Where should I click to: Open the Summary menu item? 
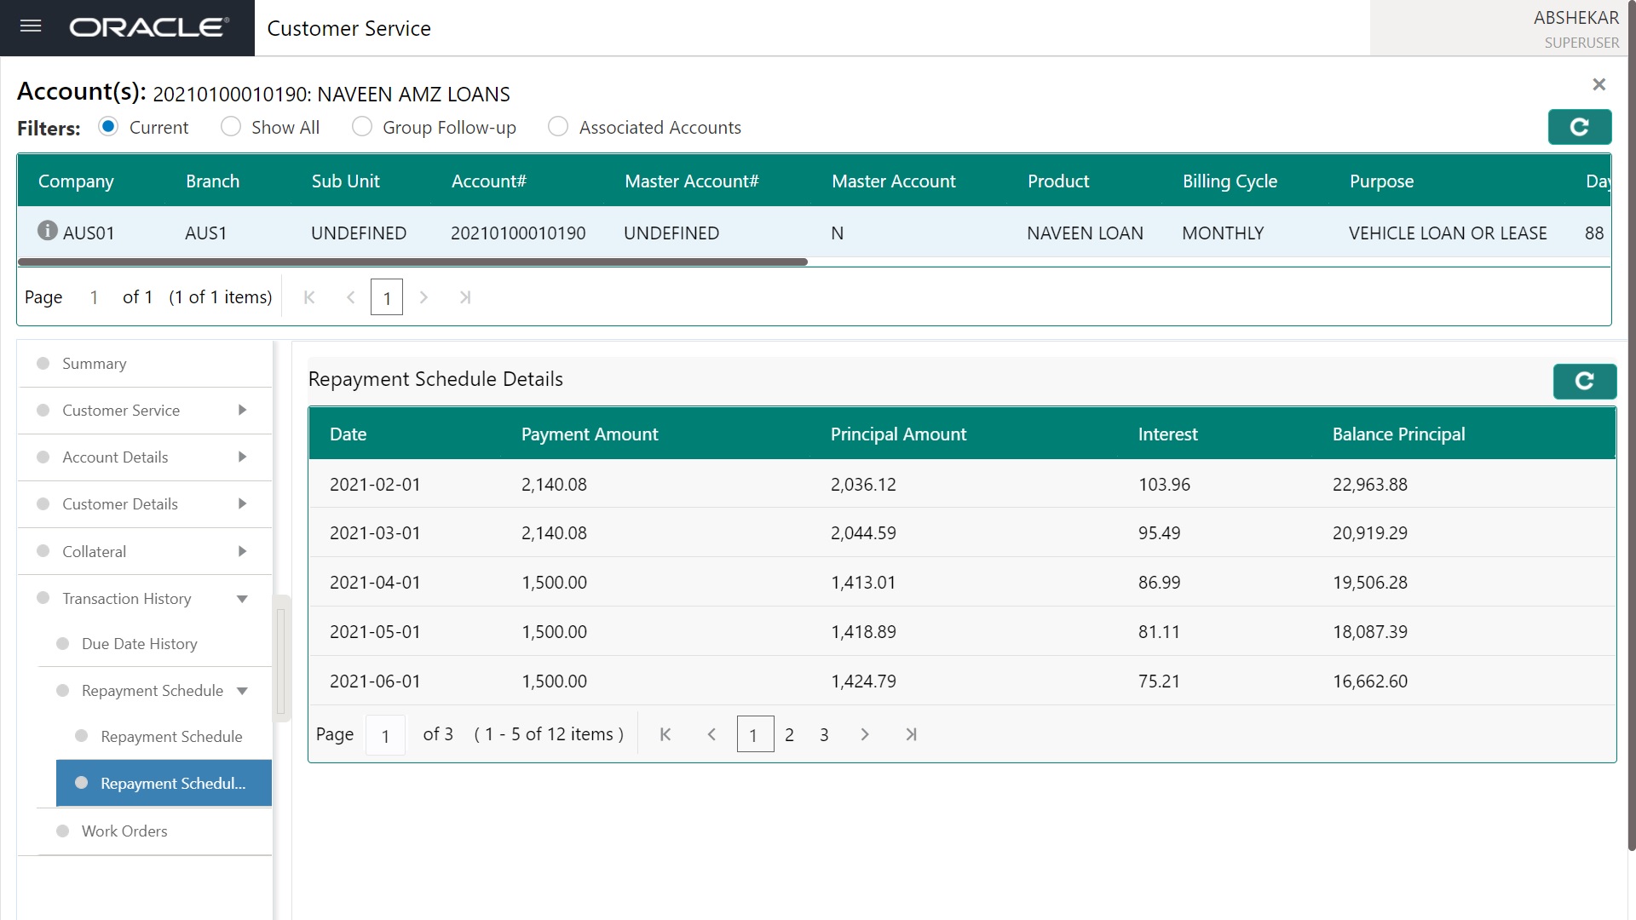pos(94,364)
